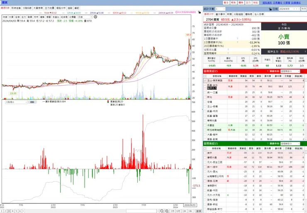Click help question mark in 區間買超15 header

click(x=268, y=71)
